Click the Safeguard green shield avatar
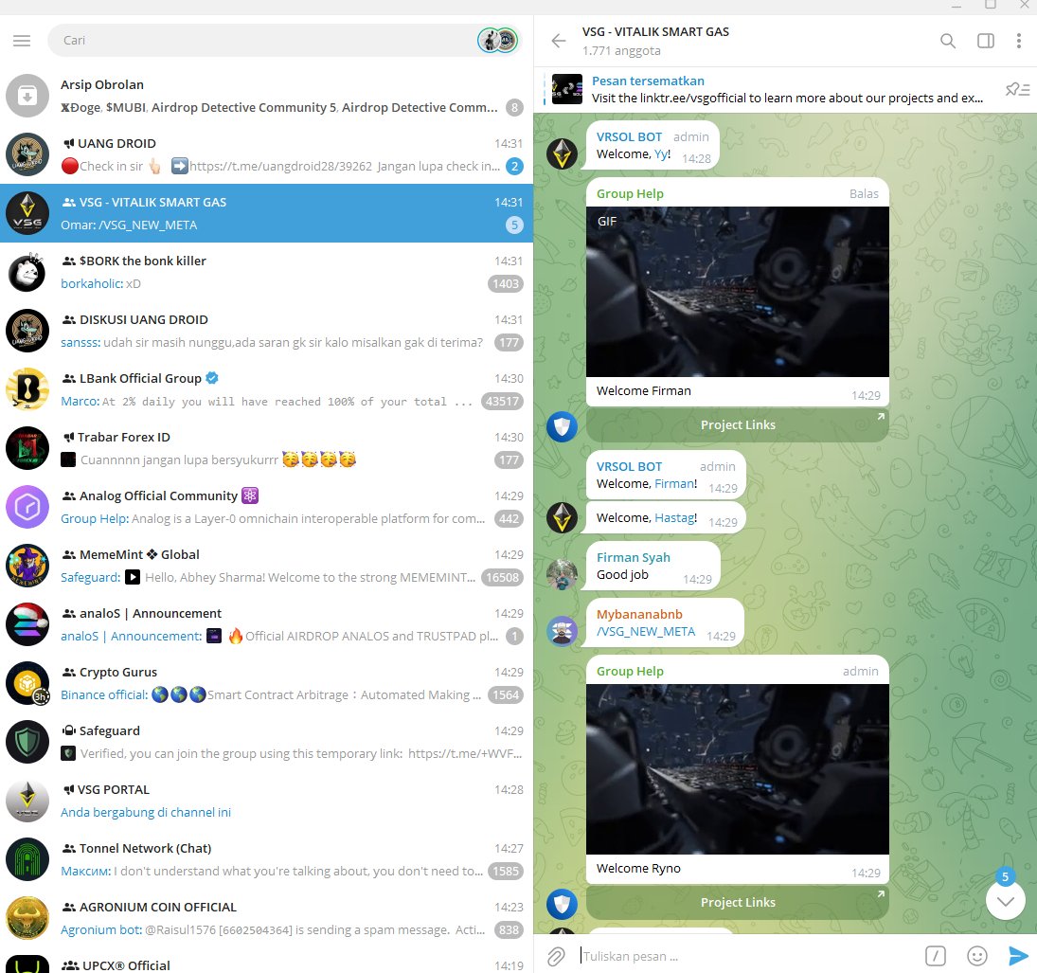 [27, 742]
